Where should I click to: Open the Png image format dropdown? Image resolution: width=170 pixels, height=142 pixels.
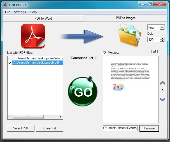pos(162,27)
